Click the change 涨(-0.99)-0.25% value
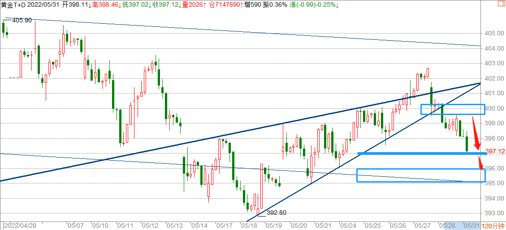506x230 pixels. click(x=314, y=5)
